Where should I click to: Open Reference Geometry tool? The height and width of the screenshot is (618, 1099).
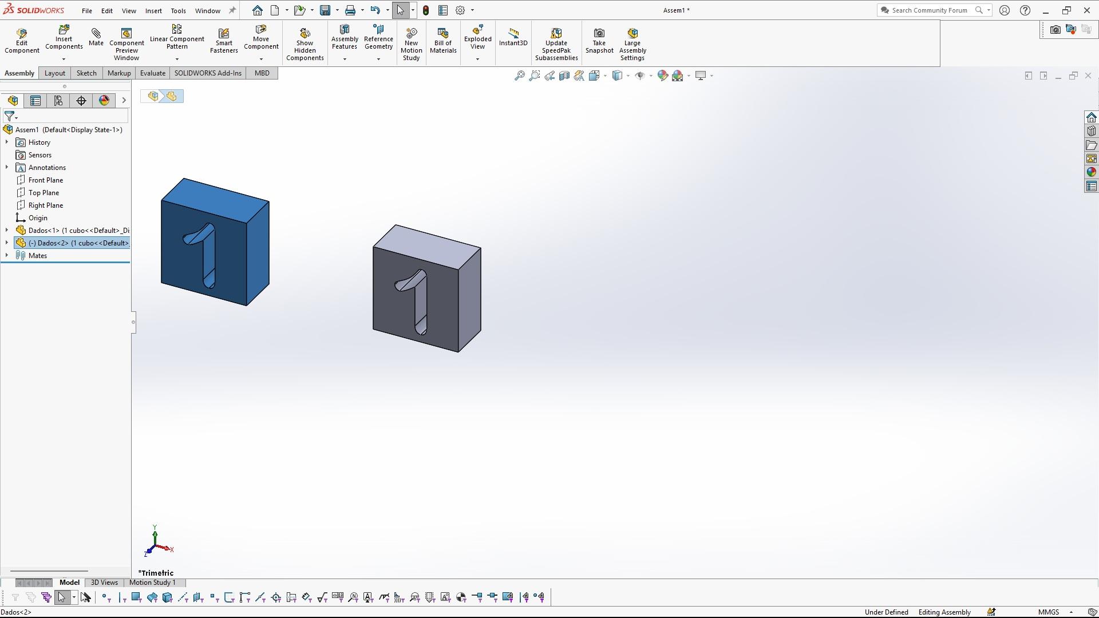click(x=378, y=38)
